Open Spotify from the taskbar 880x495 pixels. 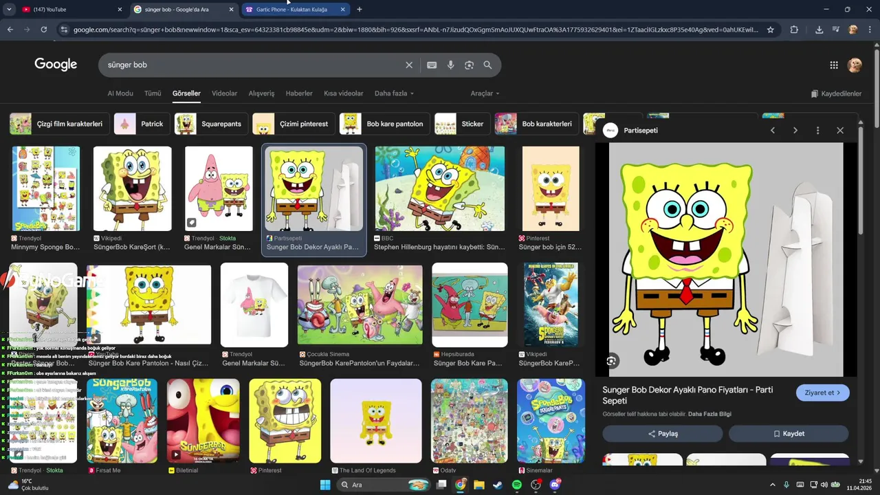(517, 485)
